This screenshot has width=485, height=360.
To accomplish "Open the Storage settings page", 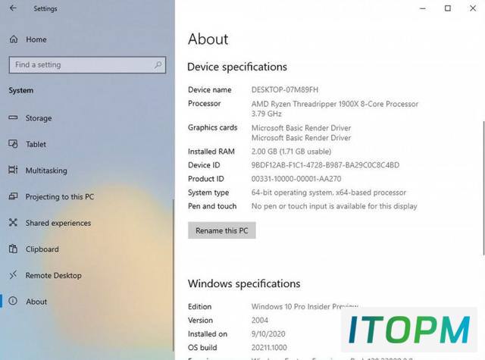I will tap(39, 118).
